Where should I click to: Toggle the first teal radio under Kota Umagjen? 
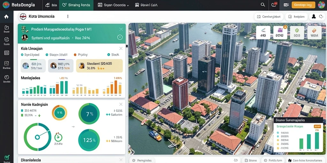(x=22, y=55)
